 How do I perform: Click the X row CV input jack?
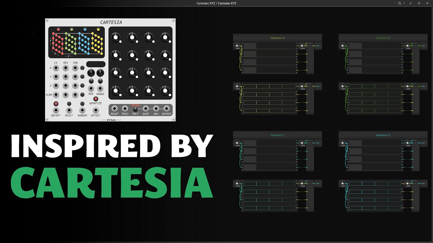[56, 68]
